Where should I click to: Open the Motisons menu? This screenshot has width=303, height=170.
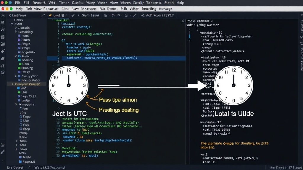[89, 9]
